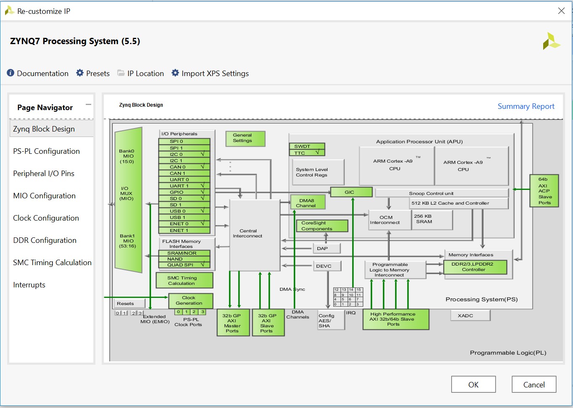Click the Config AES/SHA box
The width and height of the screenshot is (573, 408).
[330, 321]
